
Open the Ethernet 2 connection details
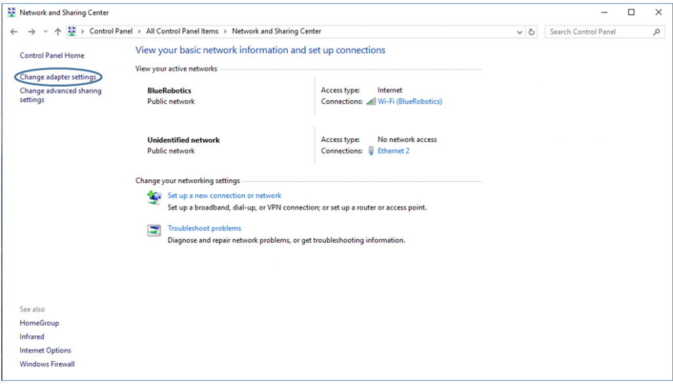393,150
